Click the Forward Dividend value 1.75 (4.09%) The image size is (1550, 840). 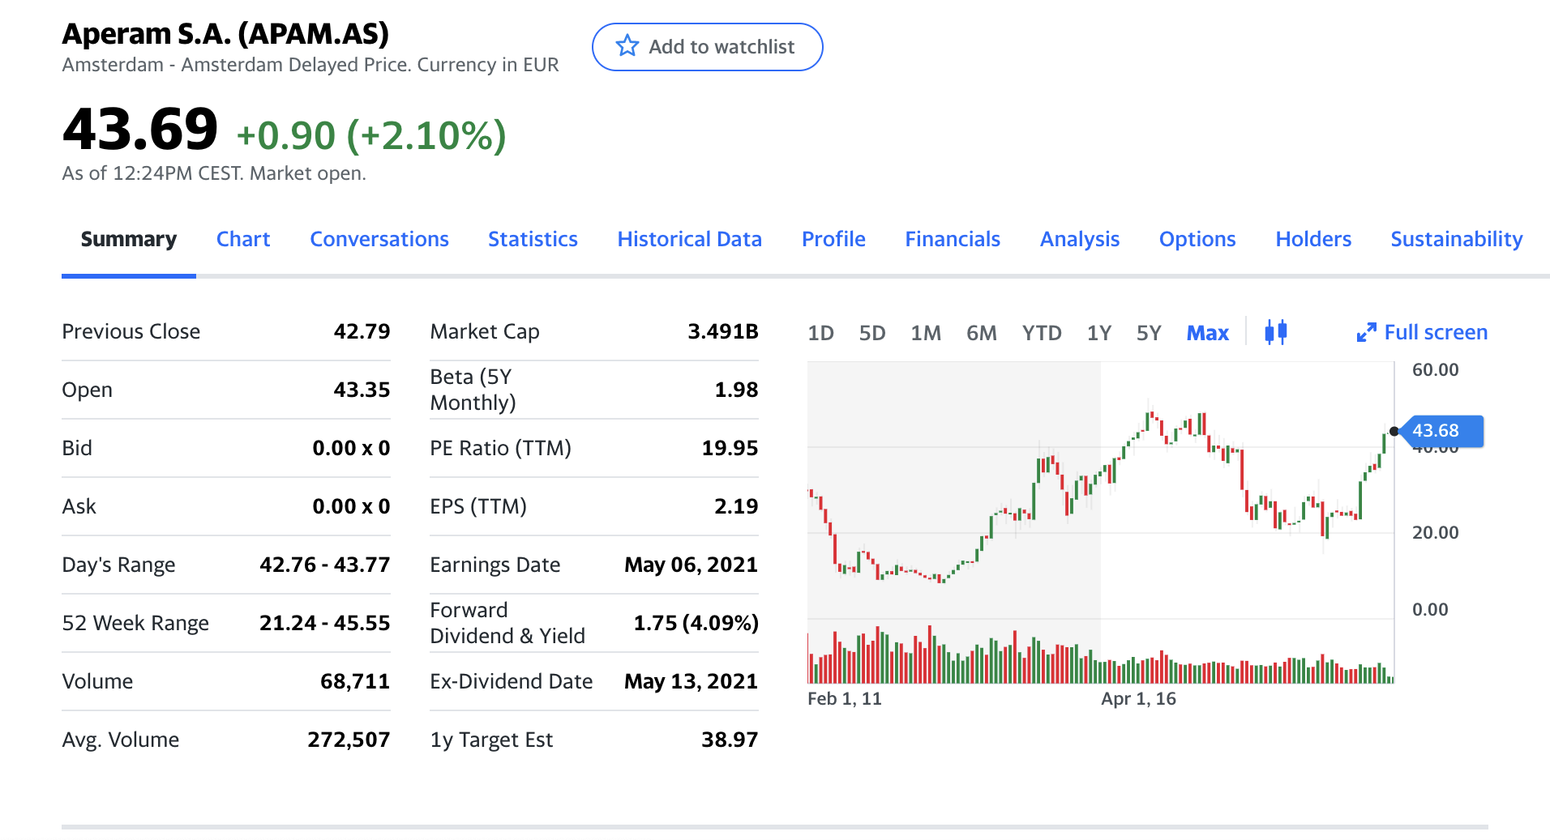(696, 623)
